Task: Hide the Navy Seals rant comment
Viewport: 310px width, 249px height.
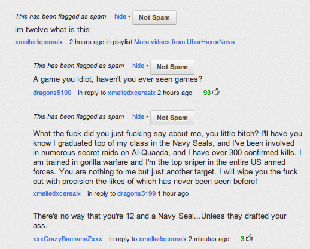Action: [138, 116]
